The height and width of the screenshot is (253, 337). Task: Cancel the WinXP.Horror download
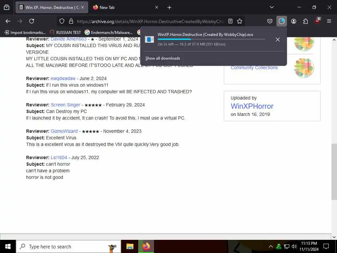[278, 40]
